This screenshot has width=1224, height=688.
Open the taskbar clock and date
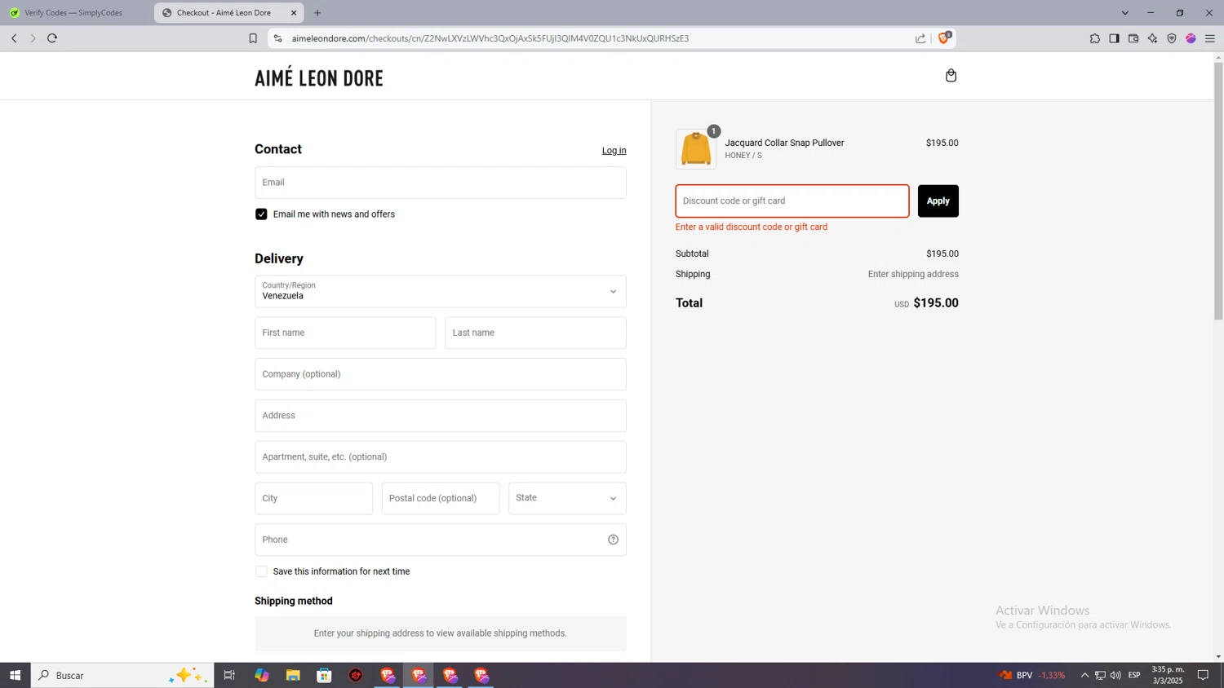(x=1168, y=675)
